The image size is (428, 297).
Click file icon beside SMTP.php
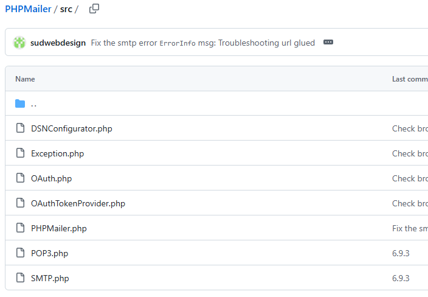[20, 278]
